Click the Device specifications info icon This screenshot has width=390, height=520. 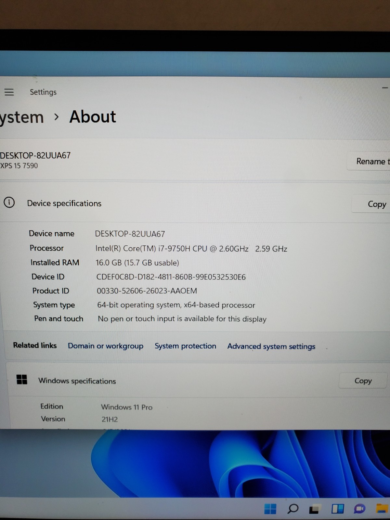9,202
